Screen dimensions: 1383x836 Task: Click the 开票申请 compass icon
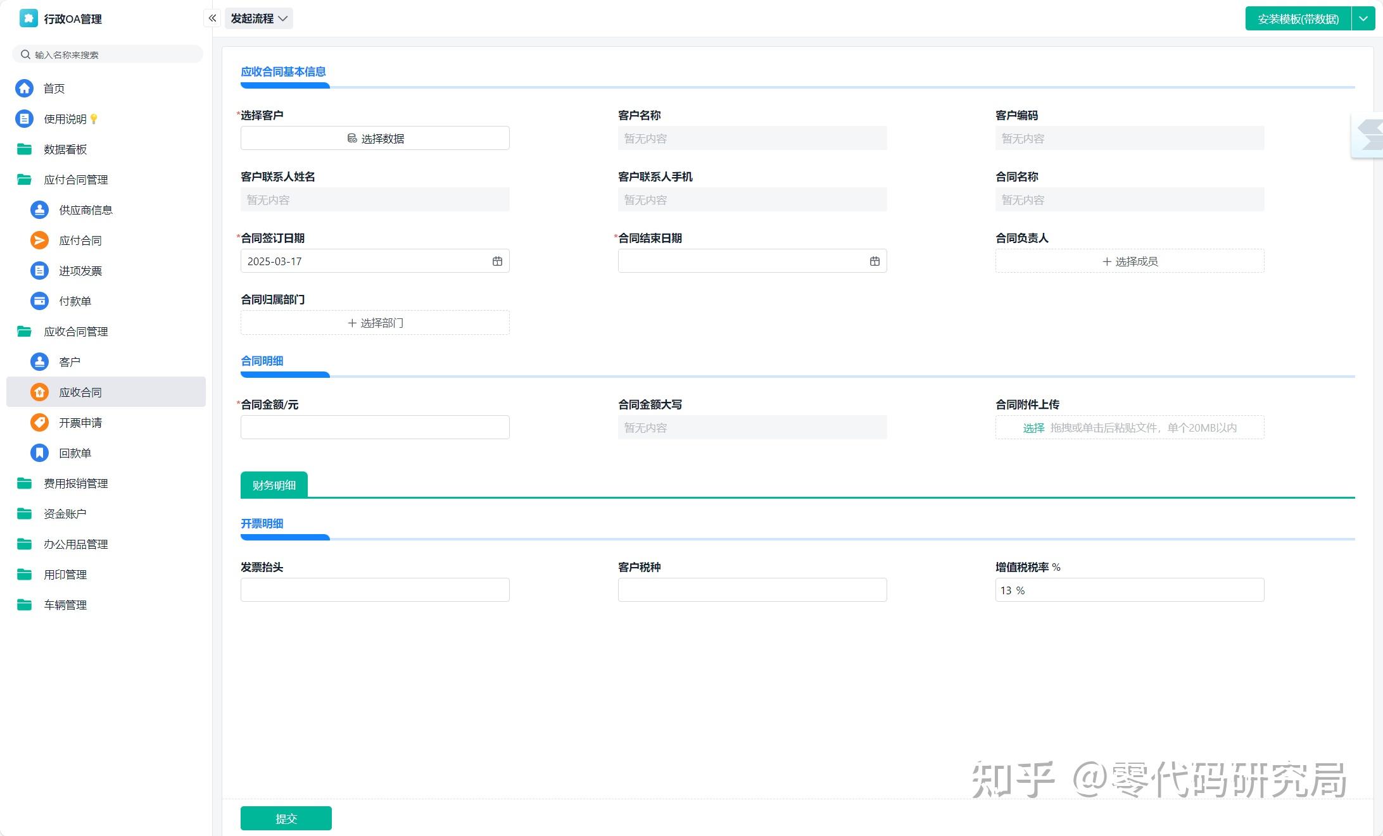(x=39, y=422)
